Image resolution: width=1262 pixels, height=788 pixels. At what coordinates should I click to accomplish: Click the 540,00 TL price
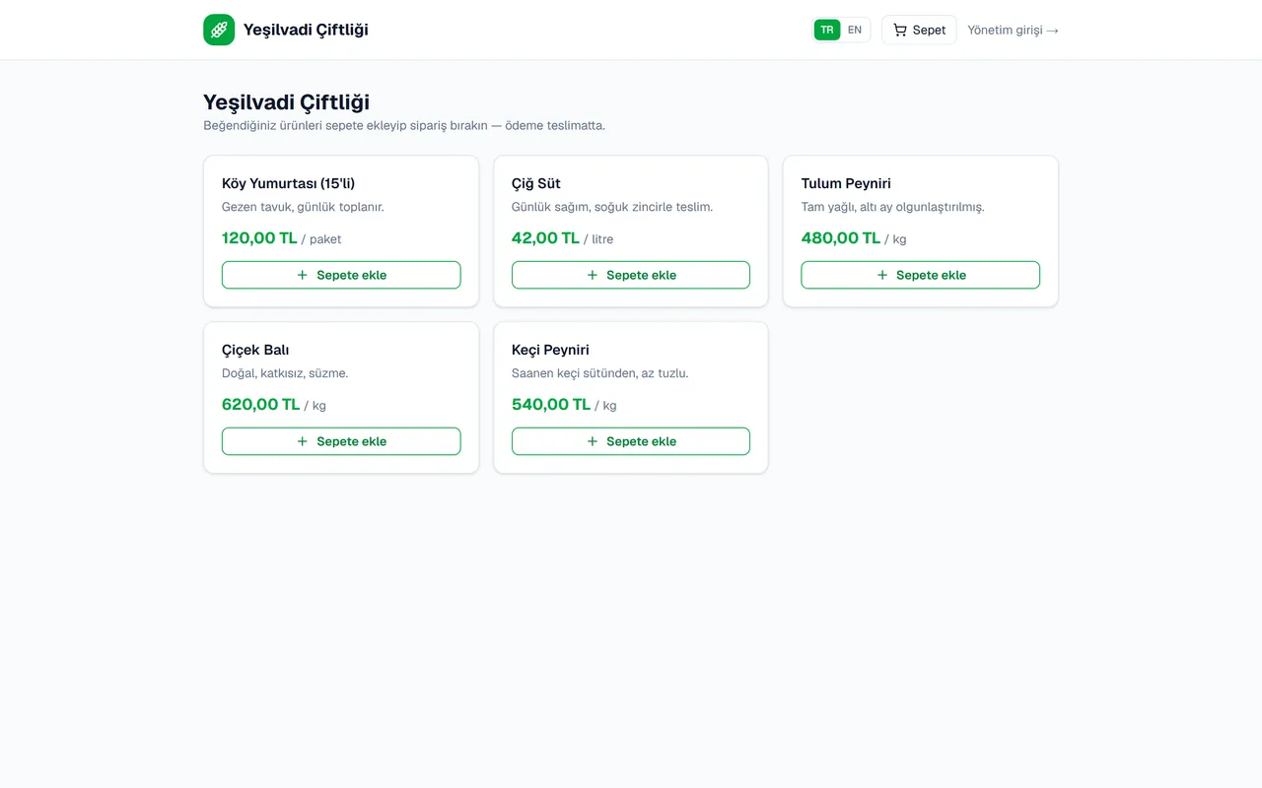click(551, 404)
